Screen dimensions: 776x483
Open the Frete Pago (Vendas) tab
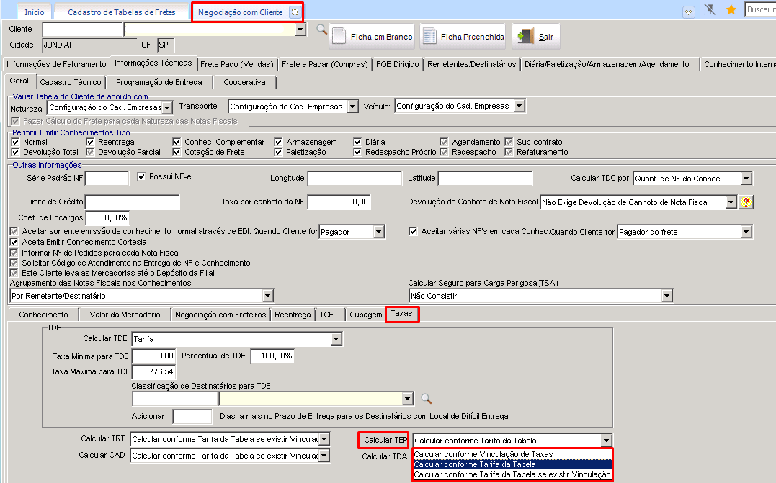coord(236,64)
